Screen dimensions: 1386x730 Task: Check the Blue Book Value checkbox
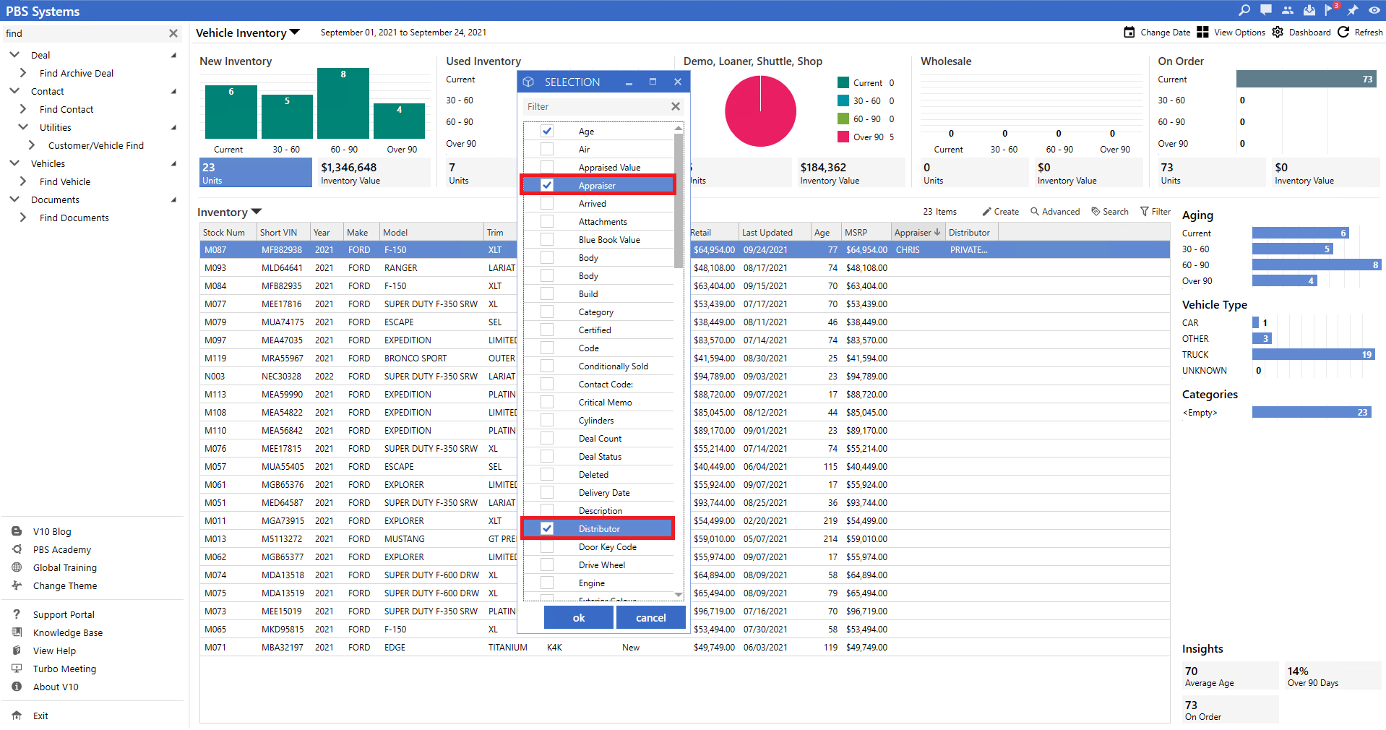(547, 239)
